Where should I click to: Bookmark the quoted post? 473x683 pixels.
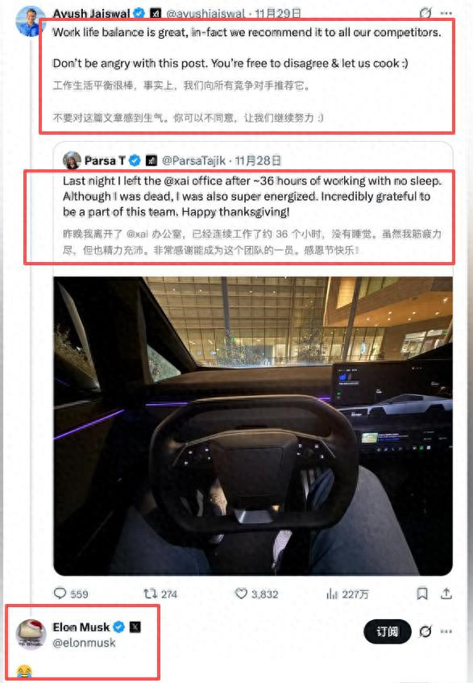(x=422, y=593)
